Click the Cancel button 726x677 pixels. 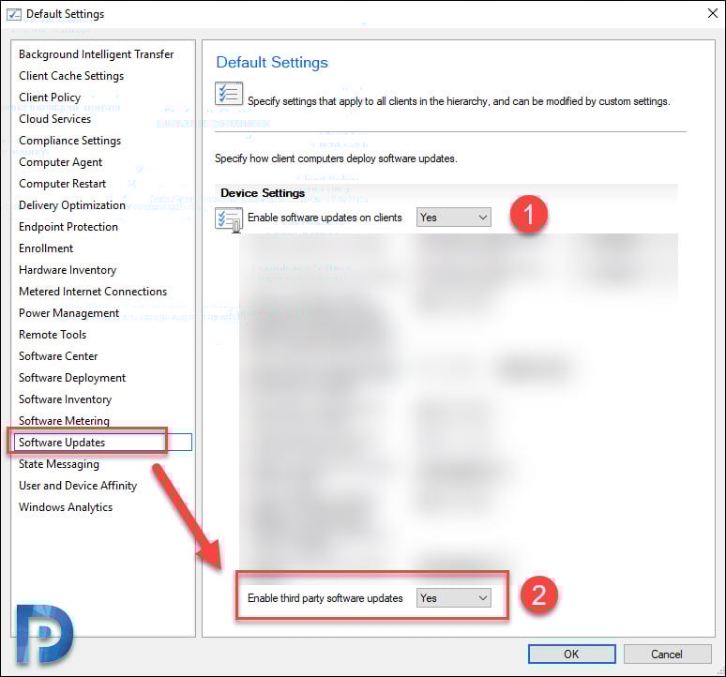click(667, 654)
